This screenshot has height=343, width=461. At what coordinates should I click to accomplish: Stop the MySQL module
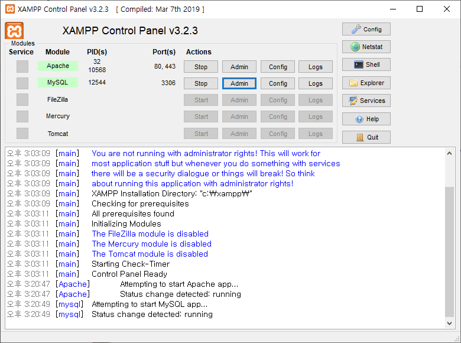coord(201,83)
